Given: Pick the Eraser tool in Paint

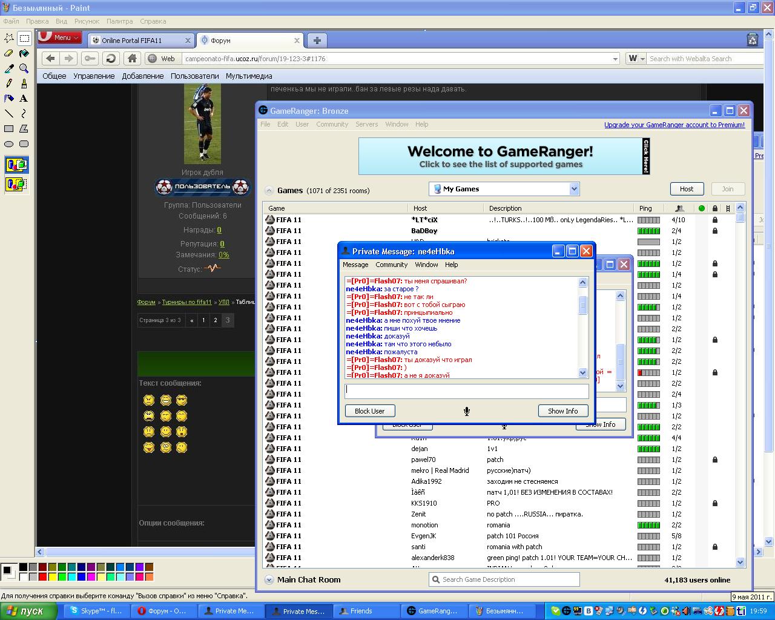Looking at the screenshot, I should click(x=9, y=53).
